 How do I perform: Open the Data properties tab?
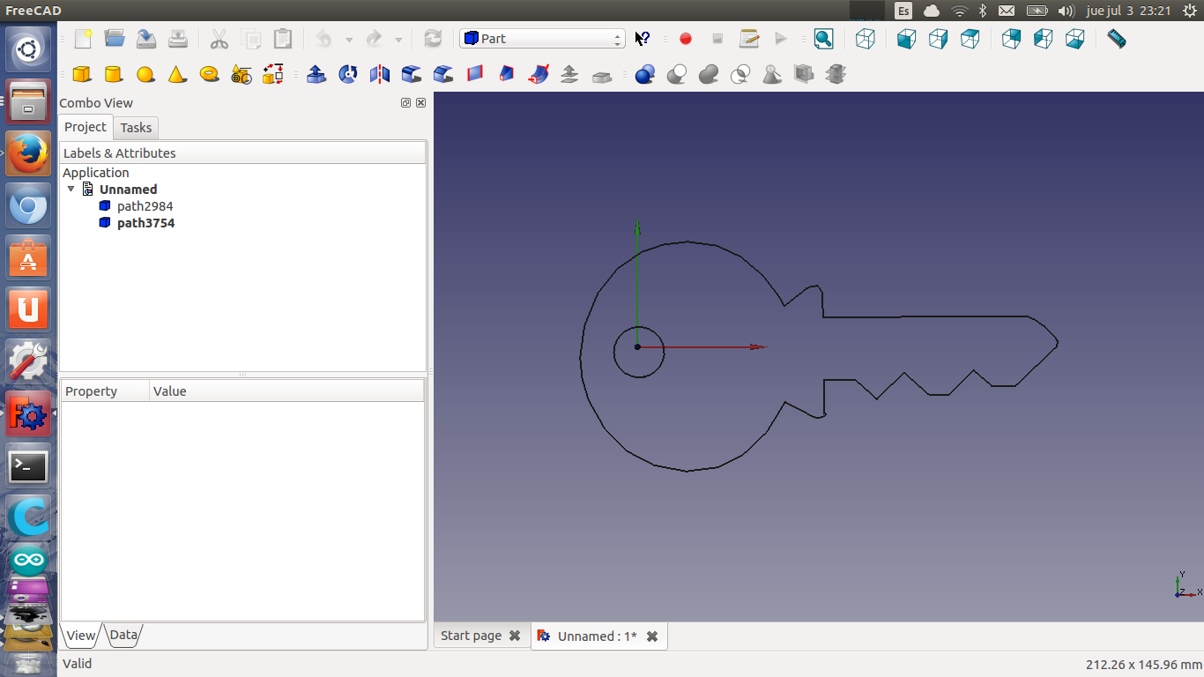point(123,635)
